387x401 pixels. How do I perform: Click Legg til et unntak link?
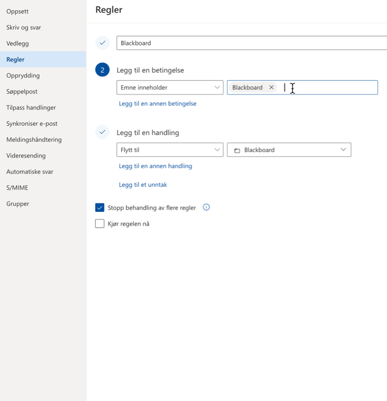[143, 185]
